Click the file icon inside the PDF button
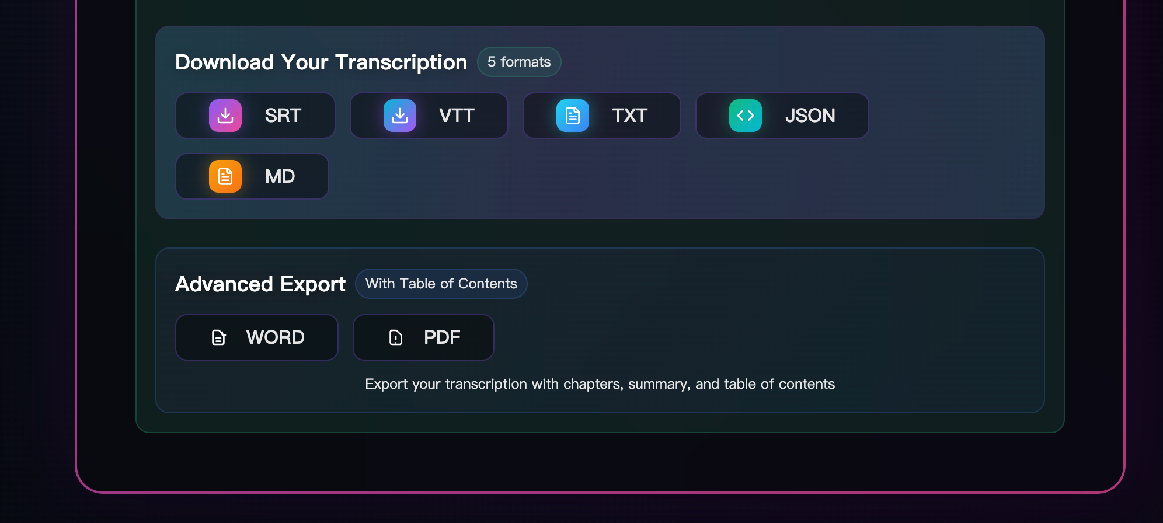This screenshot has width=1163, height=523. click(395, 337)
